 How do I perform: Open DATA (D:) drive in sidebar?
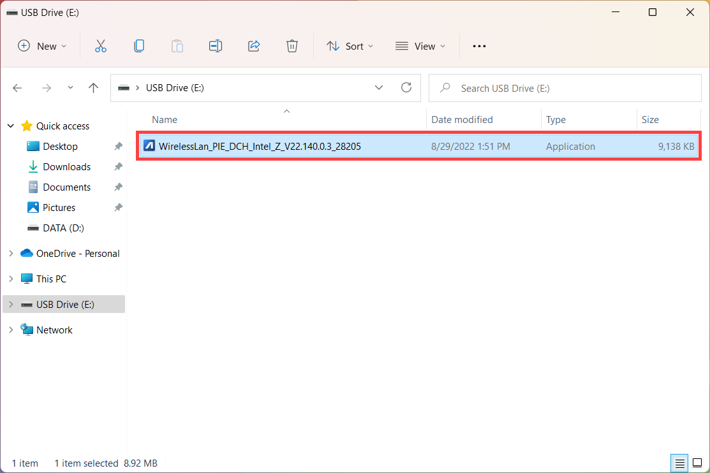click(63, 228)
